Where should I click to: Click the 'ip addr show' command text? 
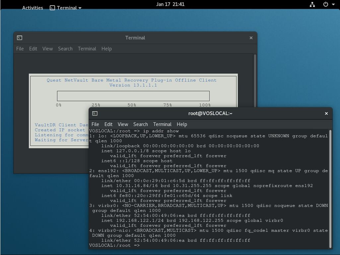tap(161, 131)
